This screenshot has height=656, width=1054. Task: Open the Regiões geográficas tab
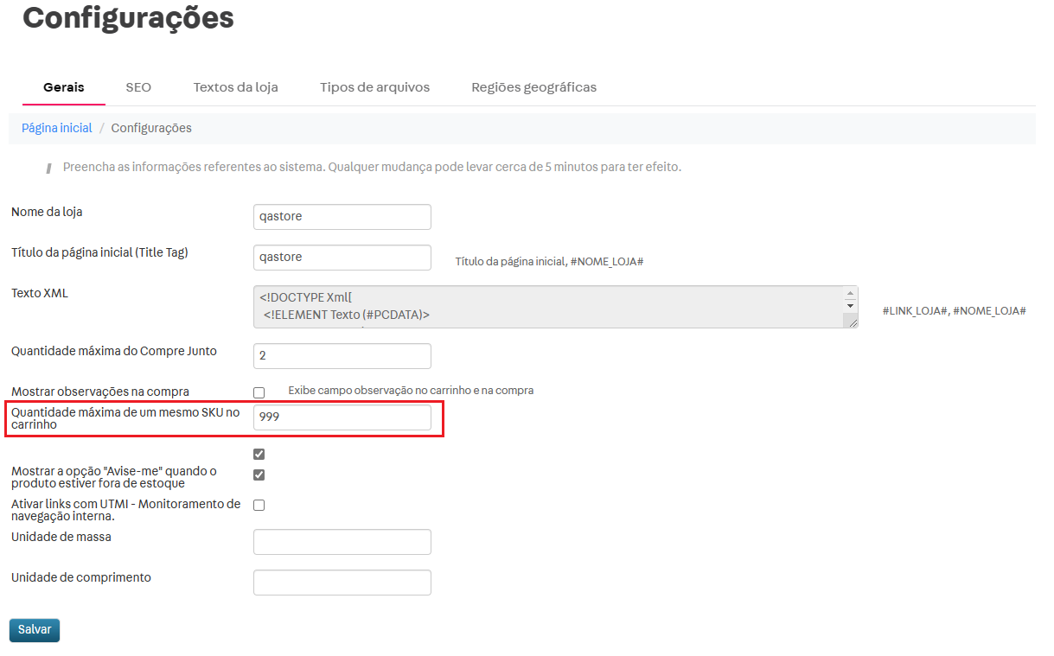(533, 86)
